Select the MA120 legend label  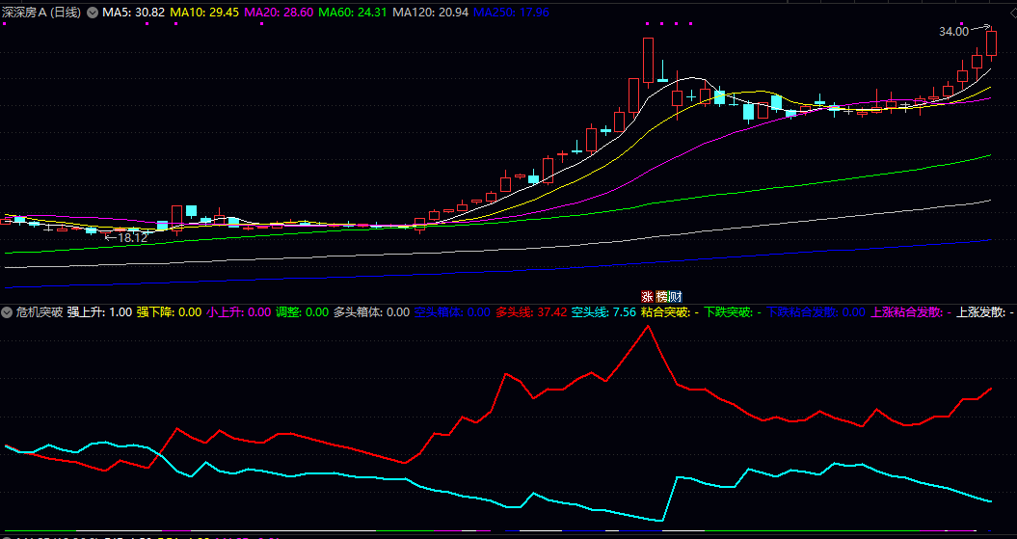coord(431,13)
